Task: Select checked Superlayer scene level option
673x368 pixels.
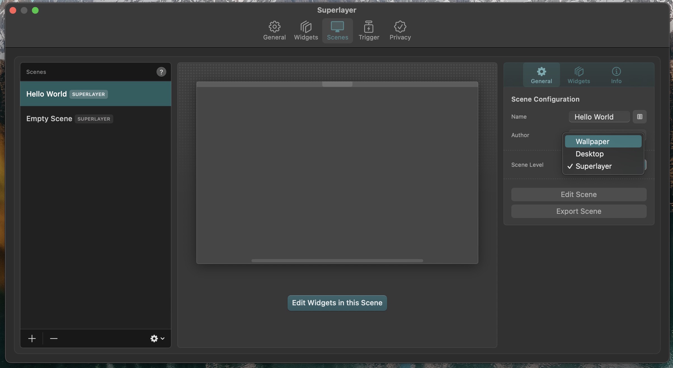Action: [x=603, y=166]
